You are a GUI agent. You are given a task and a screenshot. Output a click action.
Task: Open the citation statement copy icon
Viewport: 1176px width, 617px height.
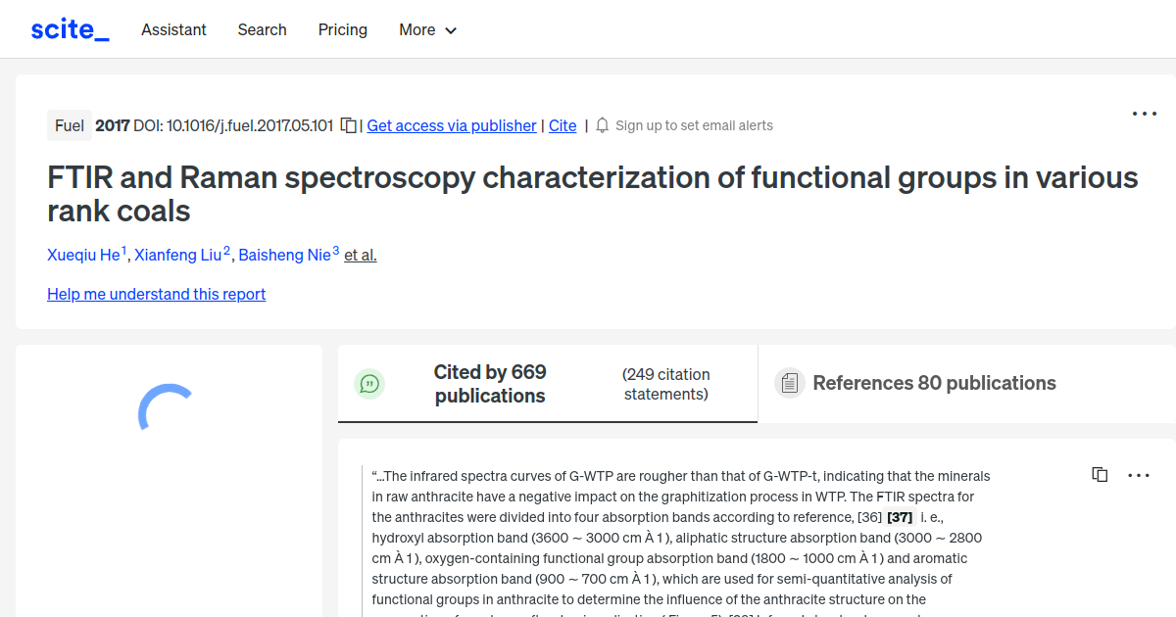[x=1100, y=474]
